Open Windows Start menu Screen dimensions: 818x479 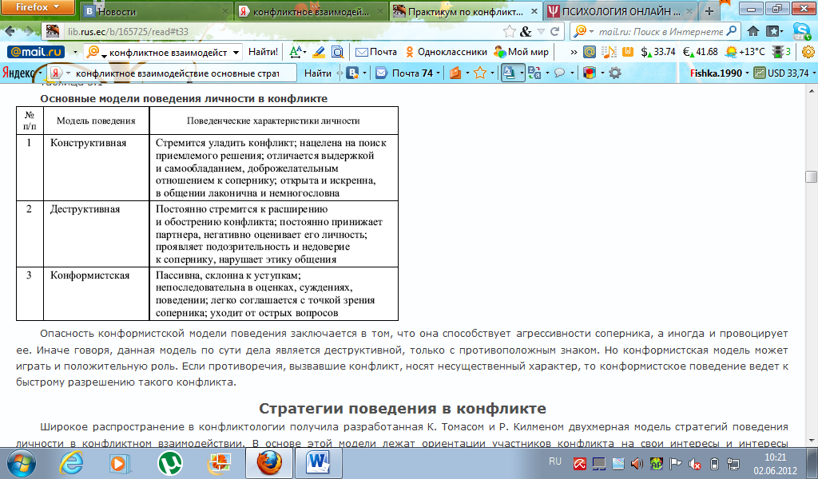click(22, 463)
